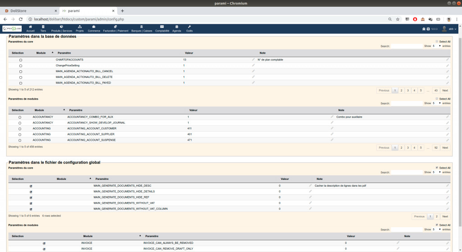Check Select All for database core parameters
Image resolution: width=462 pixels, height=252 pixels.
pyautogui.click(x=437, y=41)
